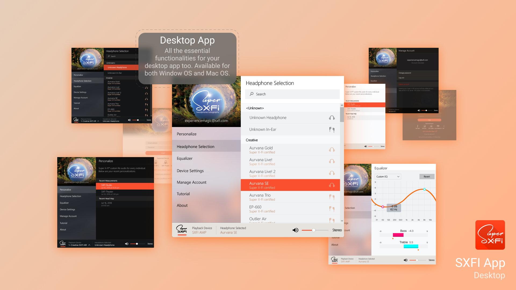Click speaker icon in dark Manage Account window
Screen dimensions: 516x290
click(x=419, y=110)
